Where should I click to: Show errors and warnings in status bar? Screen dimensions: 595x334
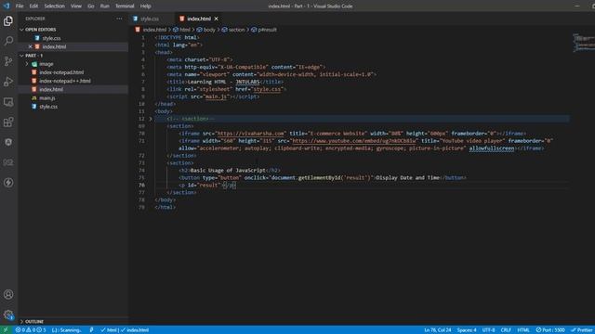coord(31,330)
